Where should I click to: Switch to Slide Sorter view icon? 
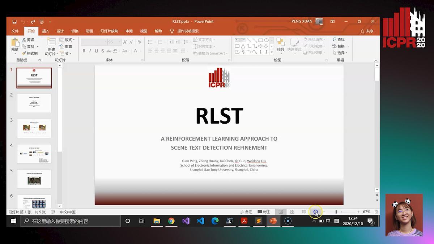[292, 212]
